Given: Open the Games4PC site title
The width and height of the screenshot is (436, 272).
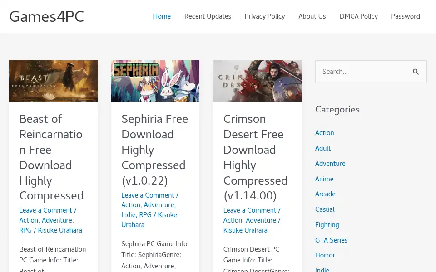Looking at the screenshot, I should pyautogui.click(x=46, y=16).
